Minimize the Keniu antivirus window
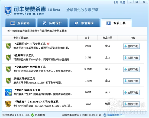 click(131, 2)
